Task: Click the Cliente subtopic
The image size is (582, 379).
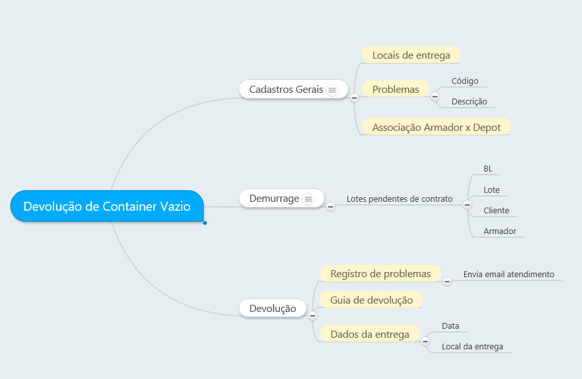Action: click(x=496, y=210)
